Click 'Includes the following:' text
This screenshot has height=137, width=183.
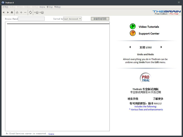(145, 107)
